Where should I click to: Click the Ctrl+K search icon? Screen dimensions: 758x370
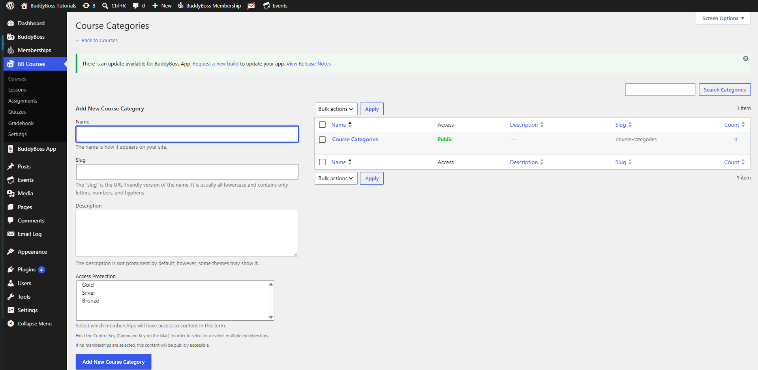105,6
